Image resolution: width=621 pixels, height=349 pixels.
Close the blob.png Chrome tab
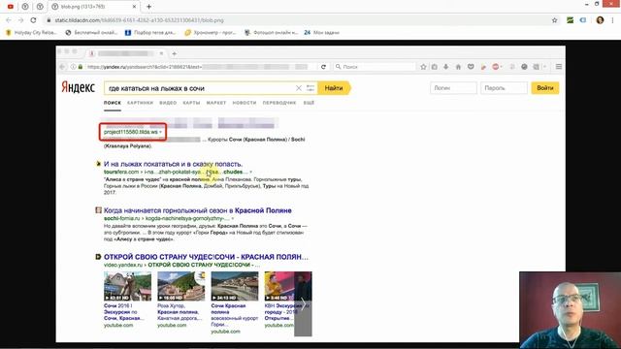(x=134, y=7)
